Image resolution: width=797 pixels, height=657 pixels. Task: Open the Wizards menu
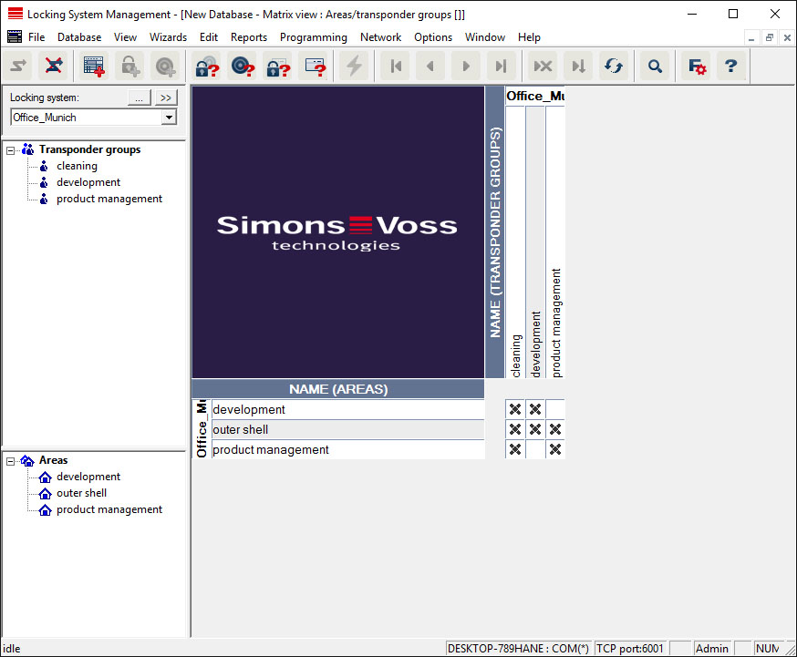(x=168, y=37)
